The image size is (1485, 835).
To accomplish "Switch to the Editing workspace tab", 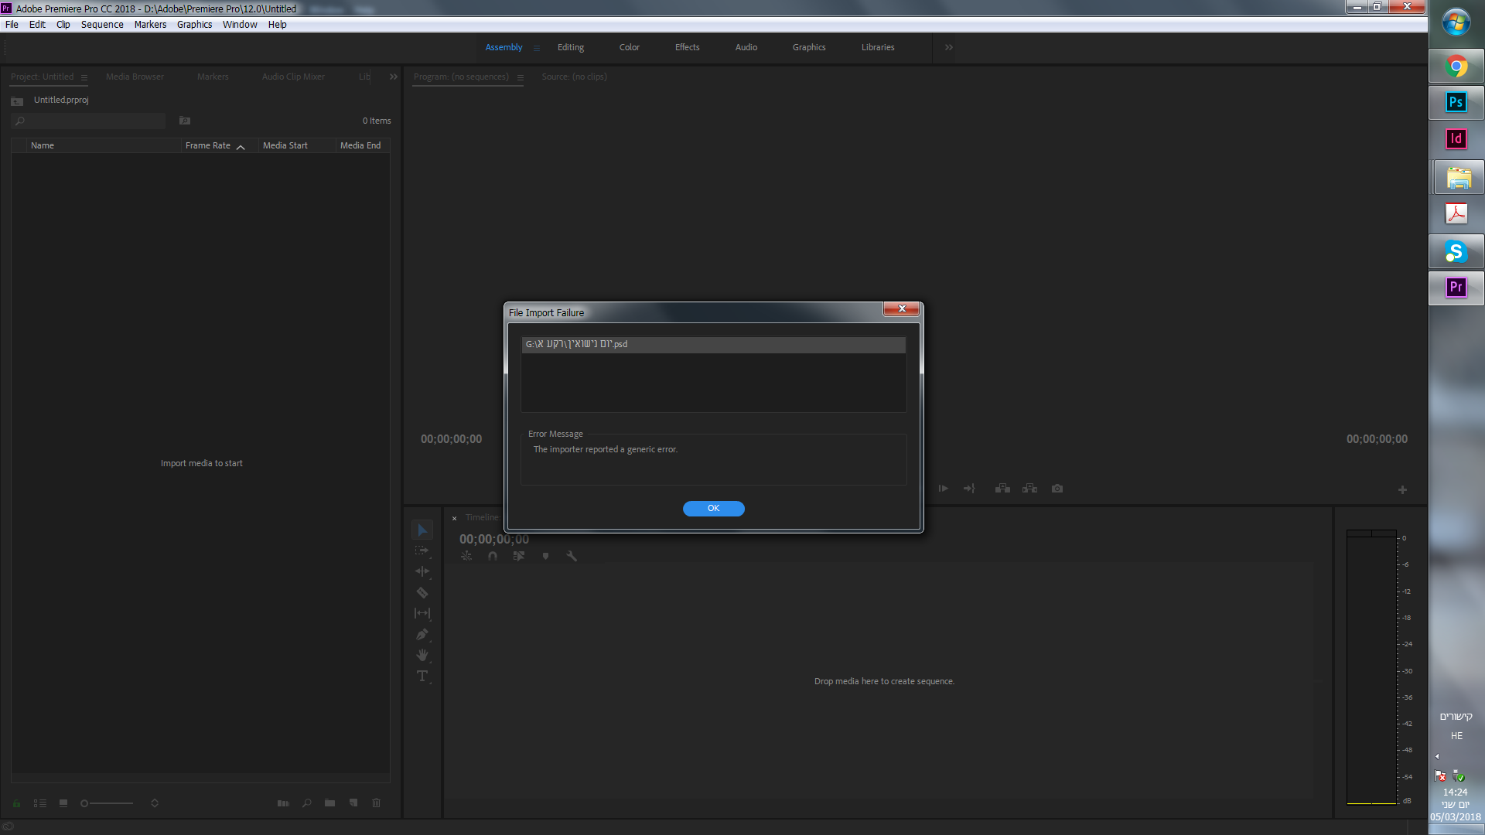I will pyautogui.click(x=571, y=47).
